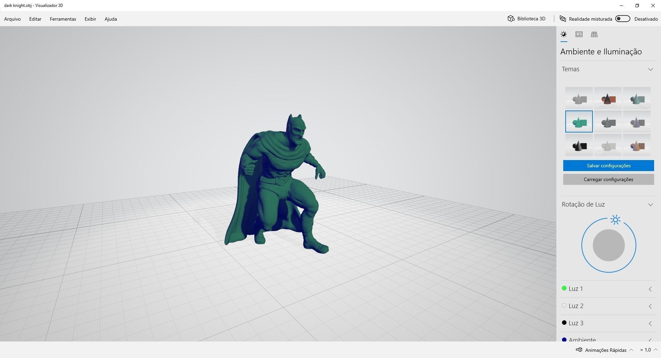The image size is (661, 358).
Task: Expand the Ambiente light settings
Action: (x=650, y=340)
